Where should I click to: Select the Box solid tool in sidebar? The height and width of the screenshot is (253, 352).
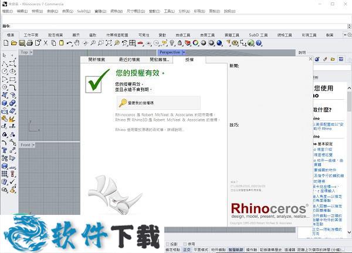coord(5,103)
